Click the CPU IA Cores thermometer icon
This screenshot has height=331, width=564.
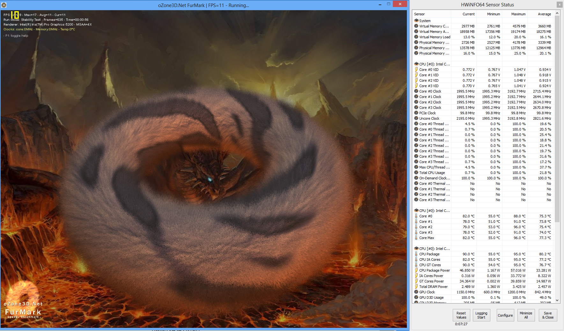[416, 259]
